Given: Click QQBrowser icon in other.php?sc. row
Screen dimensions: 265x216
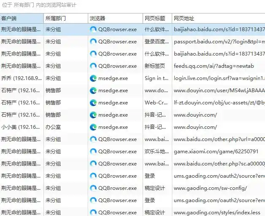Looking at the screenshot, I should [93, 164].
